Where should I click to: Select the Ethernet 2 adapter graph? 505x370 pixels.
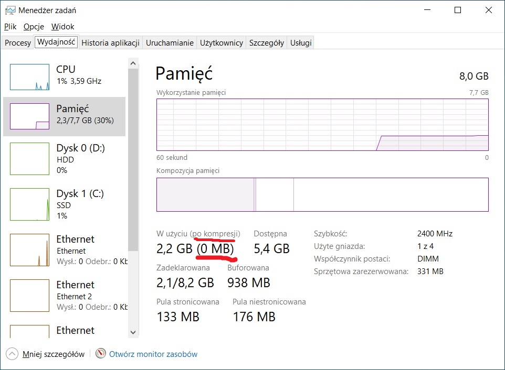29,296
